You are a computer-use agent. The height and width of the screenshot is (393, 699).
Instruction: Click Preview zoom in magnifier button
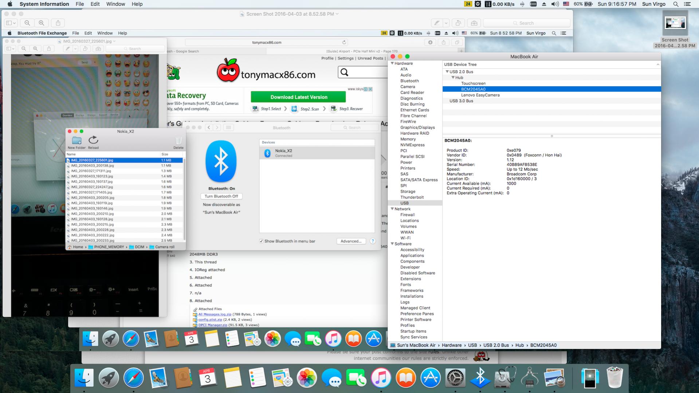coord(42,23)
